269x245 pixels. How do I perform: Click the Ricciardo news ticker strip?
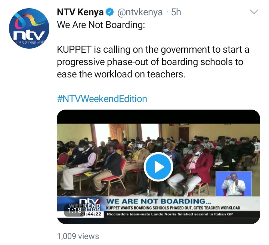[170, 214]
